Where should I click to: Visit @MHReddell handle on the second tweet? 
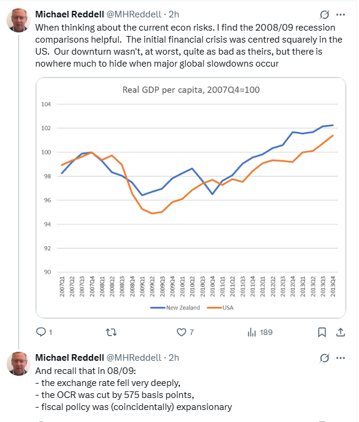[x=134, y=358]
